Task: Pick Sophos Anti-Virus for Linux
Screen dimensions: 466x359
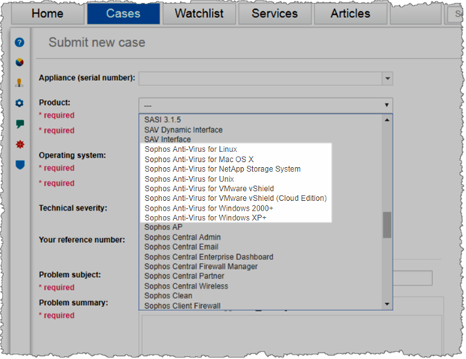Action: click(191, 149)
